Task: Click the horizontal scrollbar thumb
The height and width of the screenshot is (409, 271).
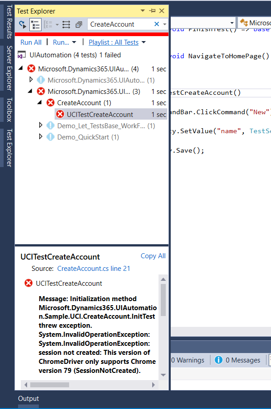Action: [x=50, y=385]
